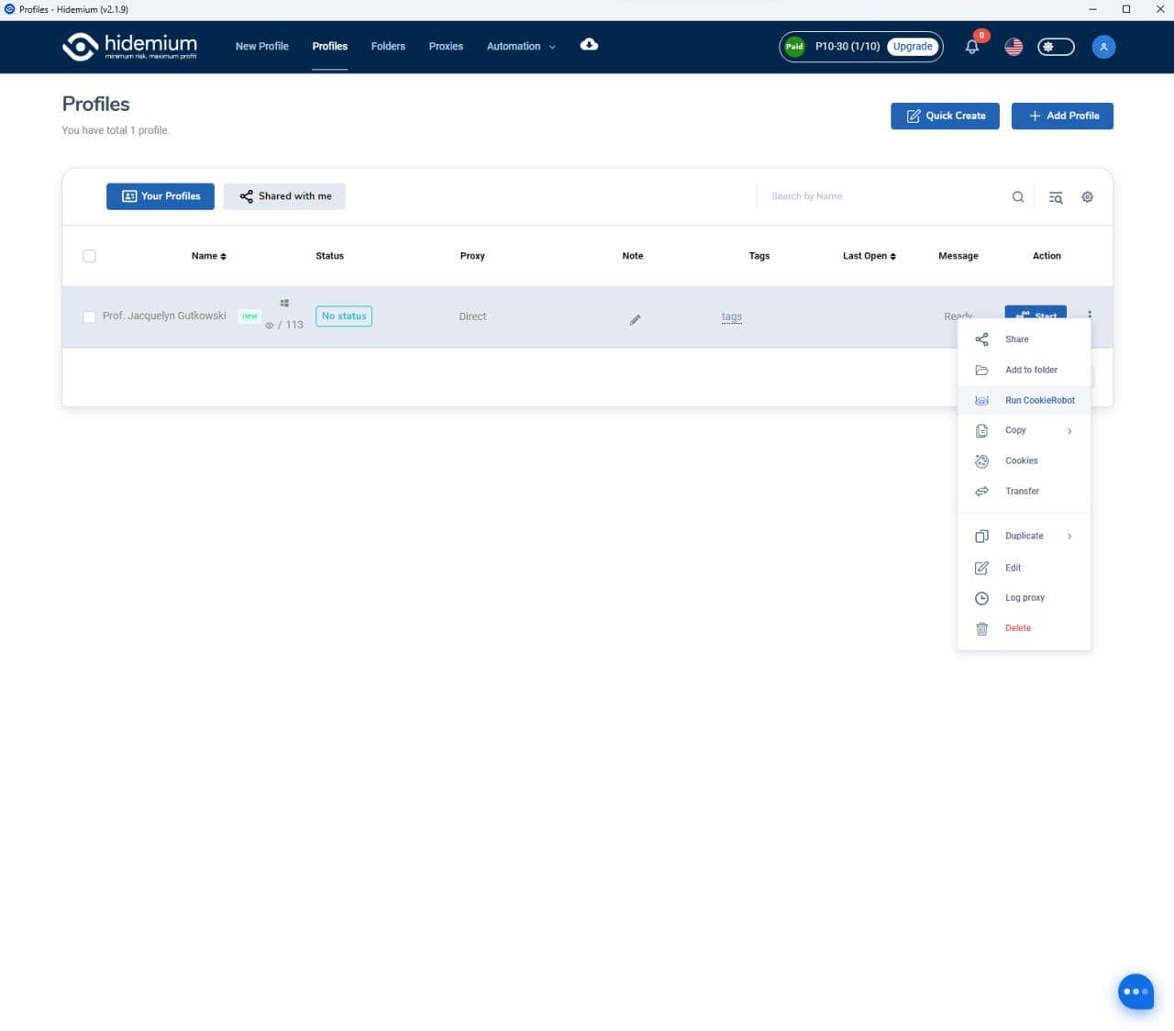This screenshot has width=1174, height=1031.
Task: Expand the Automation dropdown menu
Action: pyautogui.click(x=521, y=47)
